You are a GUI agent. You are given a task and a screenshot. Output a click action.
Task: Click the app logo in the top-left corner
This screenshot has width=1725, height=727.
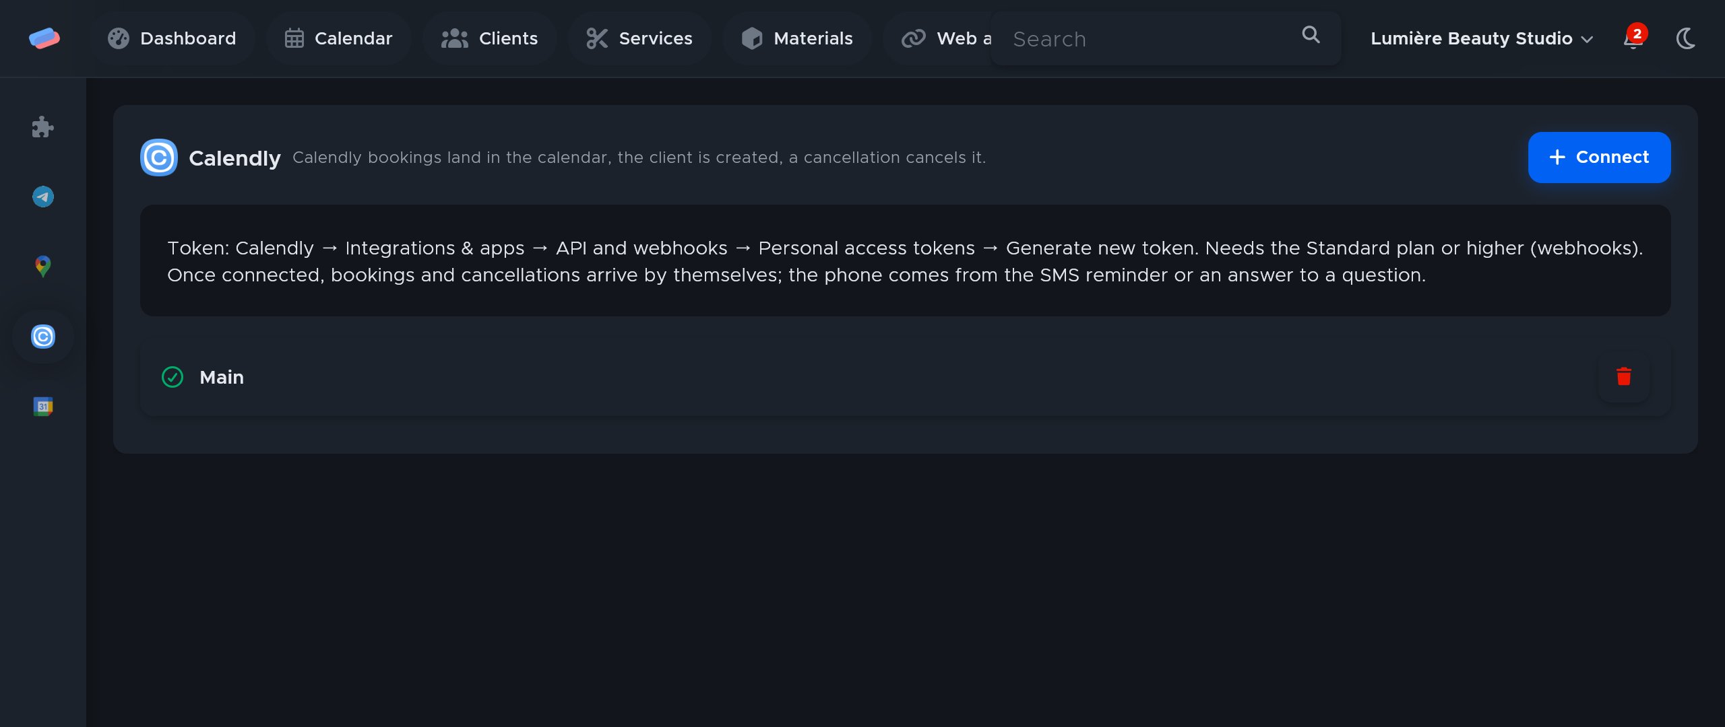[44, 38]
